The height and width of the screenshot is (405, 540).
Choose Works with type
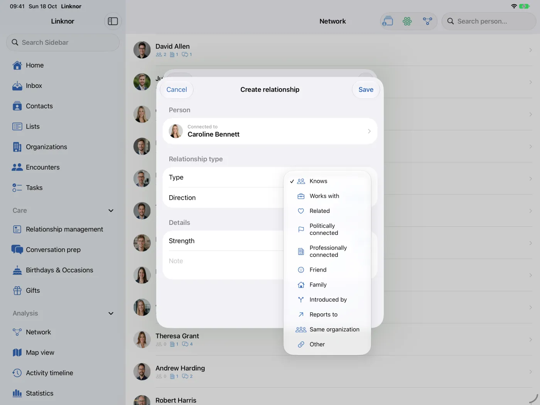(x=327, y=196)
